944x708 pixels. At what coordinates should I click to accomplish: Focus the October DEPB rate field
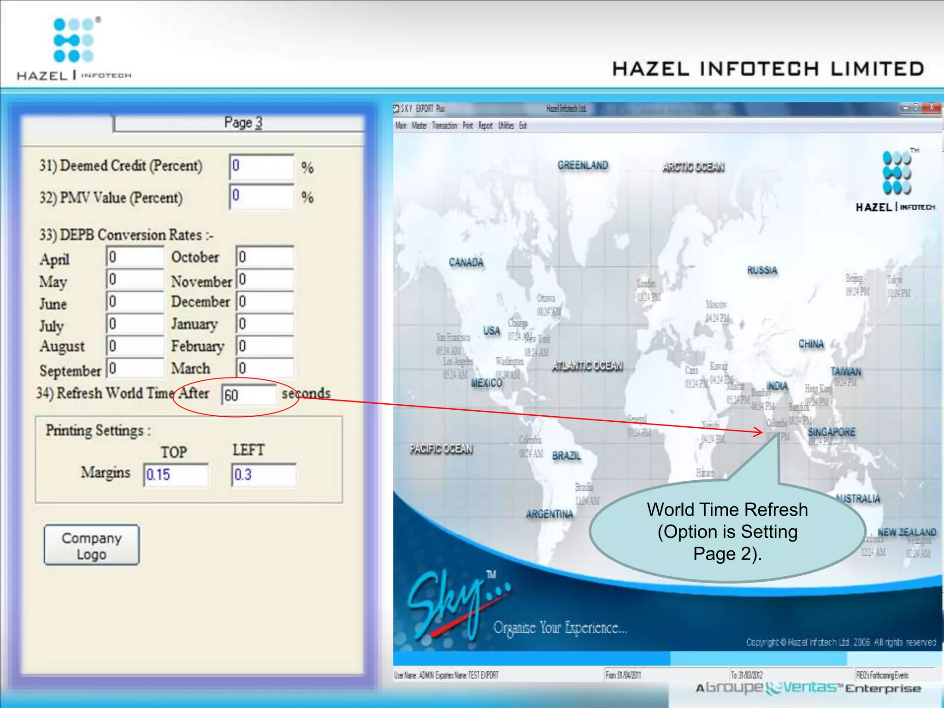pyautogui.click(x=265, y=257)
